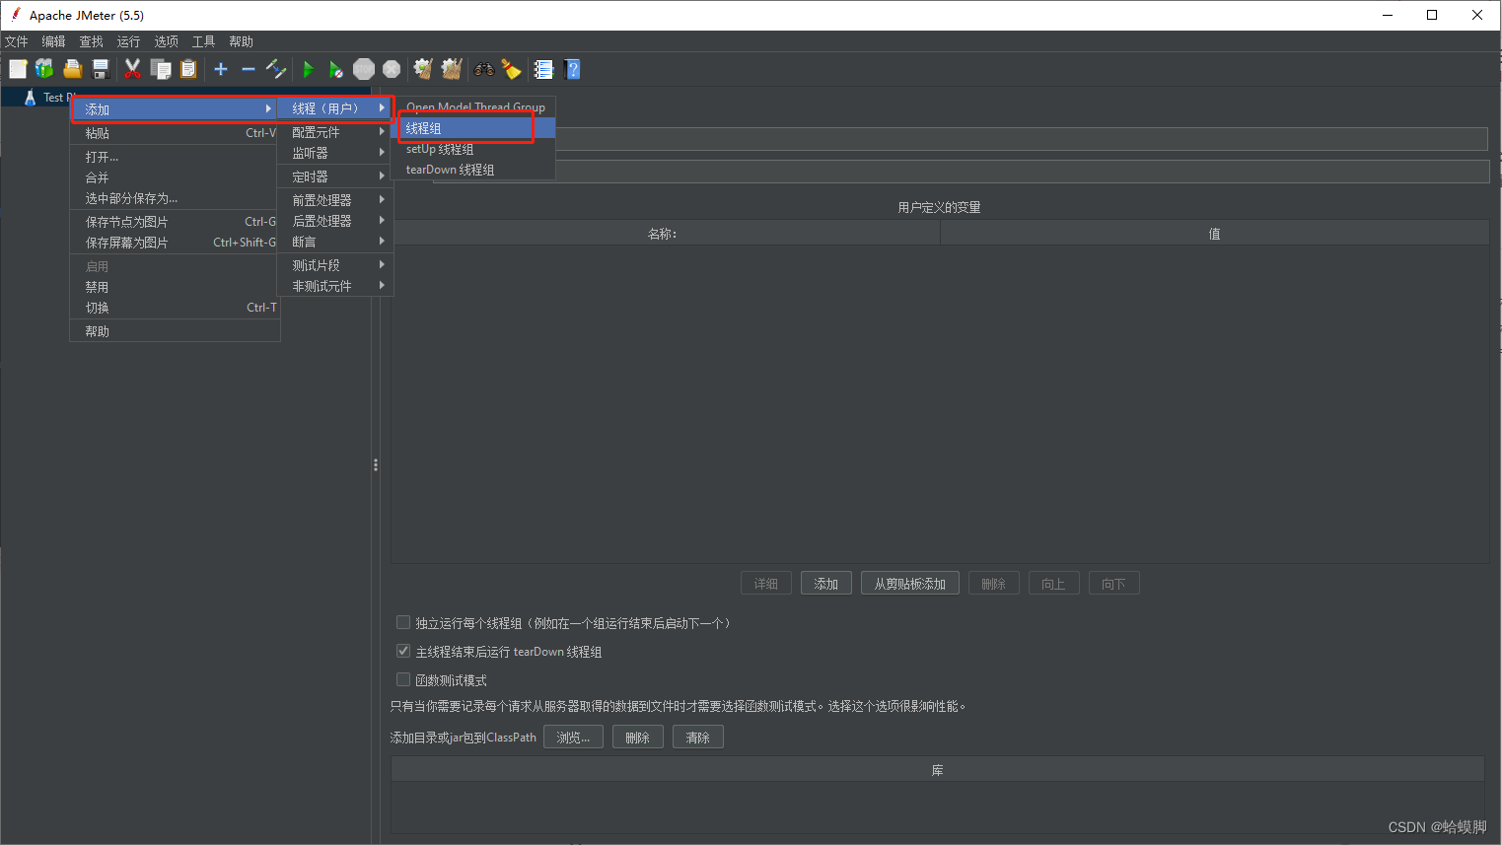Click the Cut scissors icon
The width and height of the screenshot is (1502, 845).
point(132,69)
